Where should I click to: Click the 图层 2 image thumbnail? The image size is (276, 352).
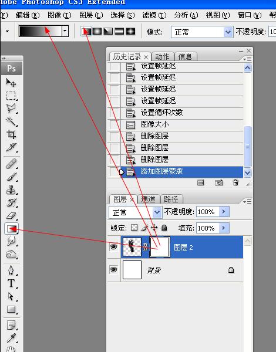click(132, 247)
